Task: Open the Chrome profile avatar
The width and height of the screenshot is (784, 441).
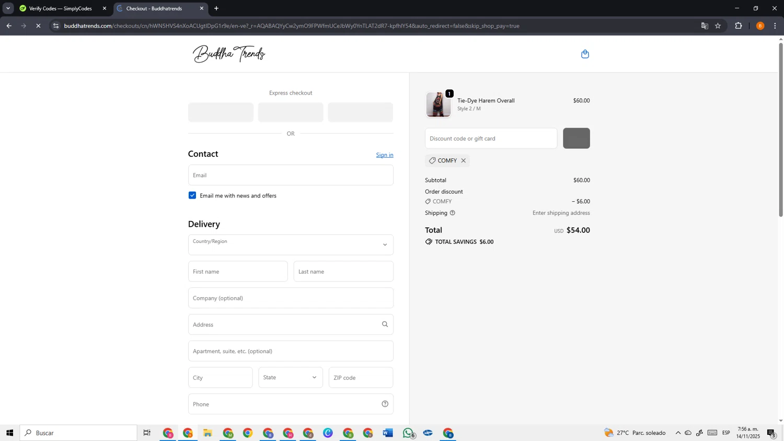Action: [x=760, y=26]
